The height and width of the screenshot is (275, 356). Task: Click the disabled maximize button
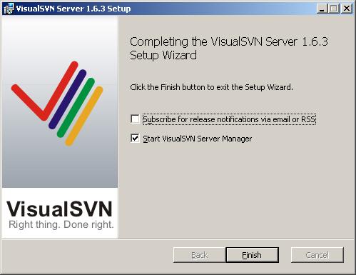[333, 9]
